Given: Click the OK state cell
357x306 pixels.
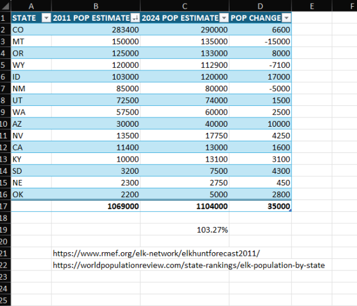Looking at the screenshot, I should click(x=31, y=195).
